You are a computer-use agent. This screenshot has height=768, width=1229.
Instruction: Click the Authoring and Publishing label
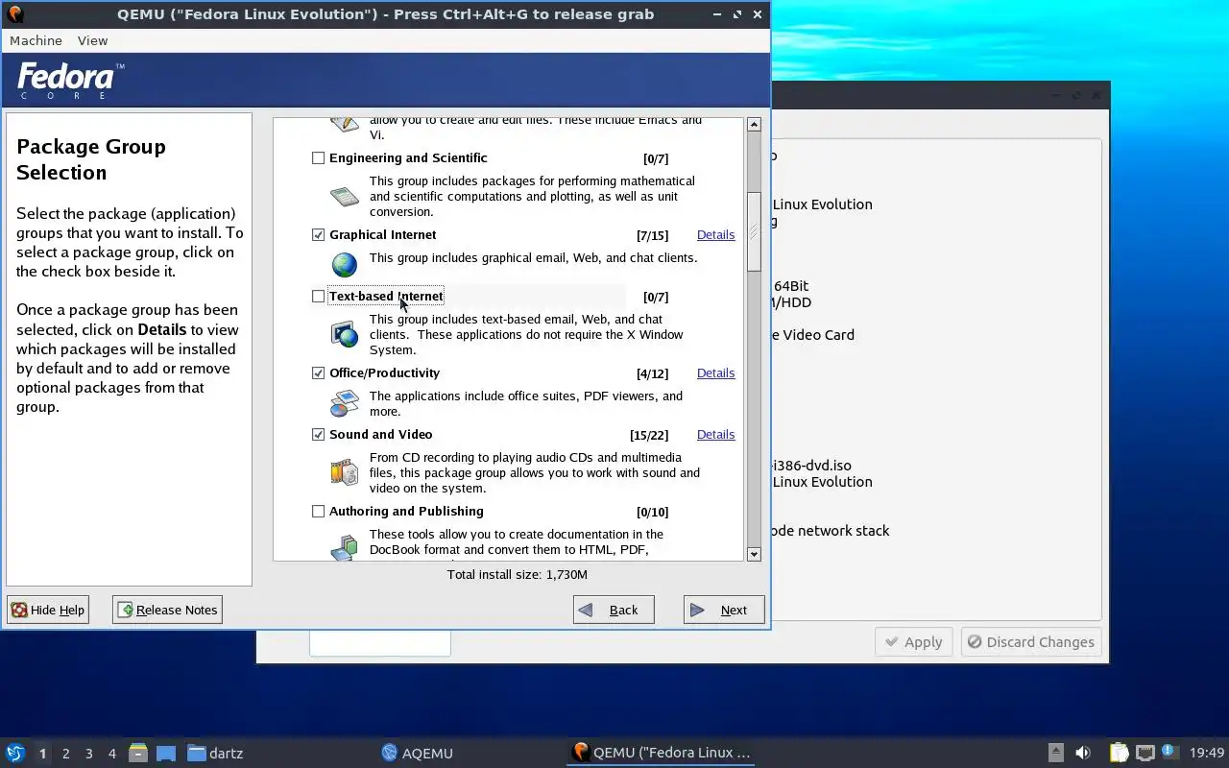point(406,512)
